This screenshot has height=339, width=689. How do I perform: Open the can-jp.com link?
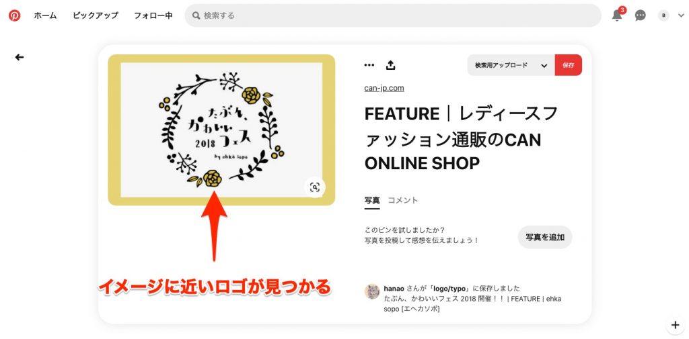[384, 88]
